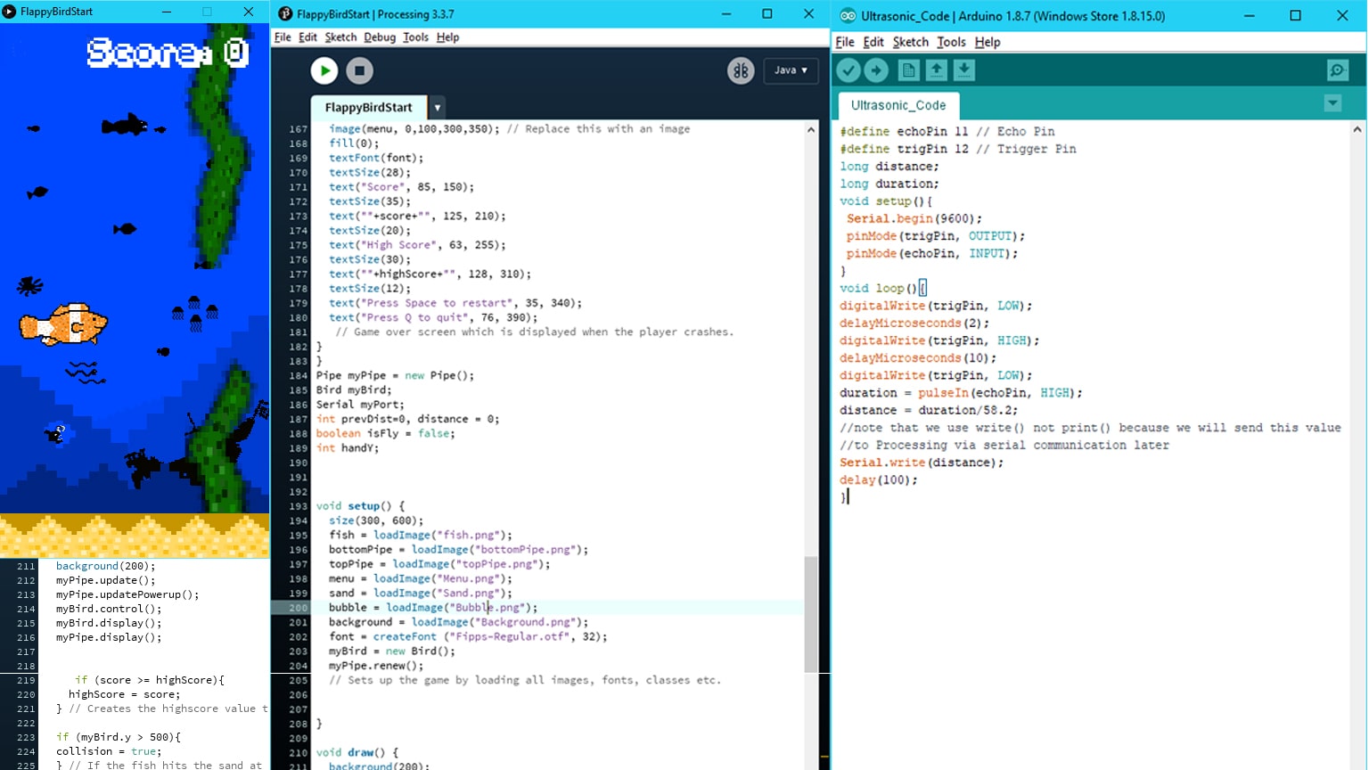Minimize the Arduino 1.8.7 window

tap(1249, 16)
